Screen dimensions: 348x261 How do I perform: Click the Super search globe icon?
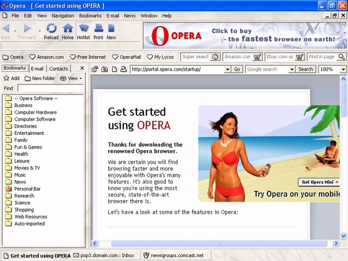click(x=215, y=57)
